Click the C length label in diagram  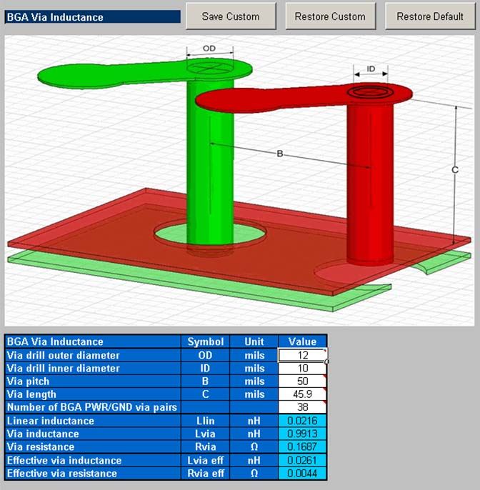(x=455, y=170)
